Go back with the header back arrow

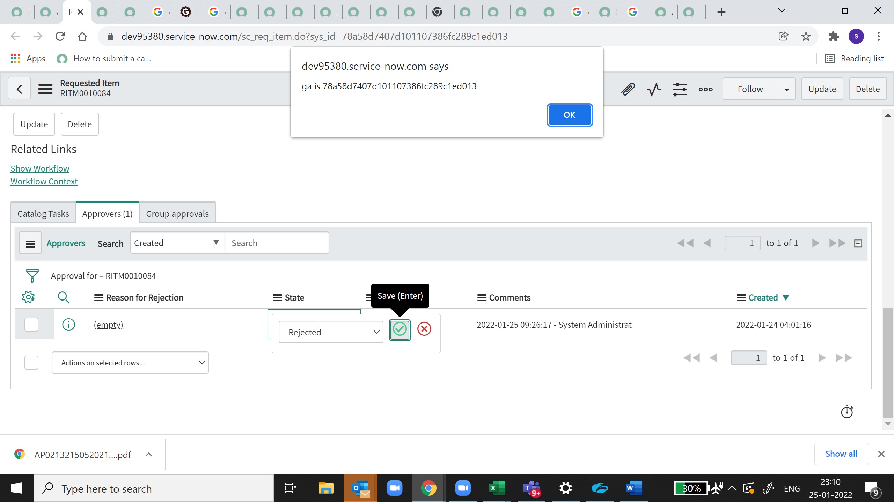click(19, 89)
